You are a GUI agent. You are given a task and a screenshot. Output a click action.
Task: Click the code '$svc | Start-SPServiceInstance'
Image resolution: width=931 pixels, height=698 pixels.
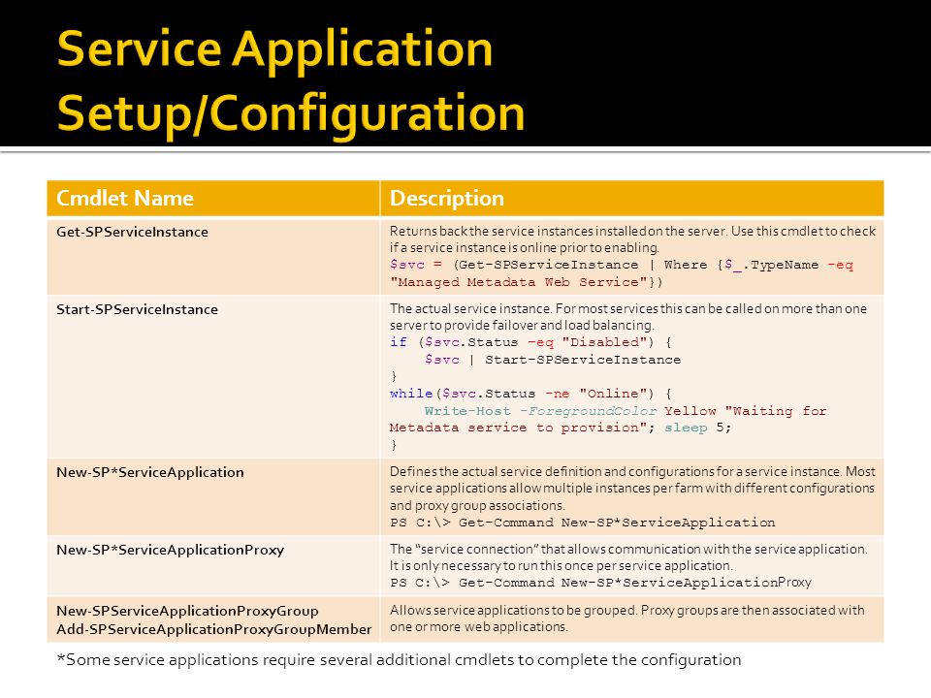tap(553, 360)
